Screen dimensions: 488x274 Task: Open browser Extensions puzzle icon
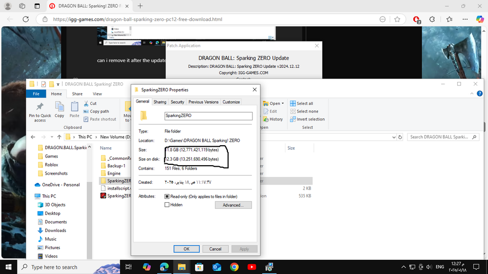(432, 20)
